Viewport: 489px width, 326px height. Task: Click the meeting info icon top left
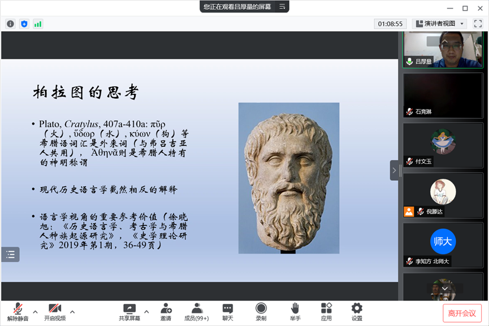(10, 24)
